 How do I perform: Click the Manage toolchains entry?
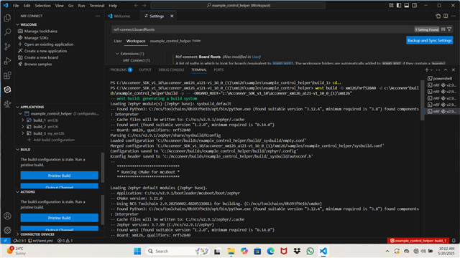(x=40, y=31)
